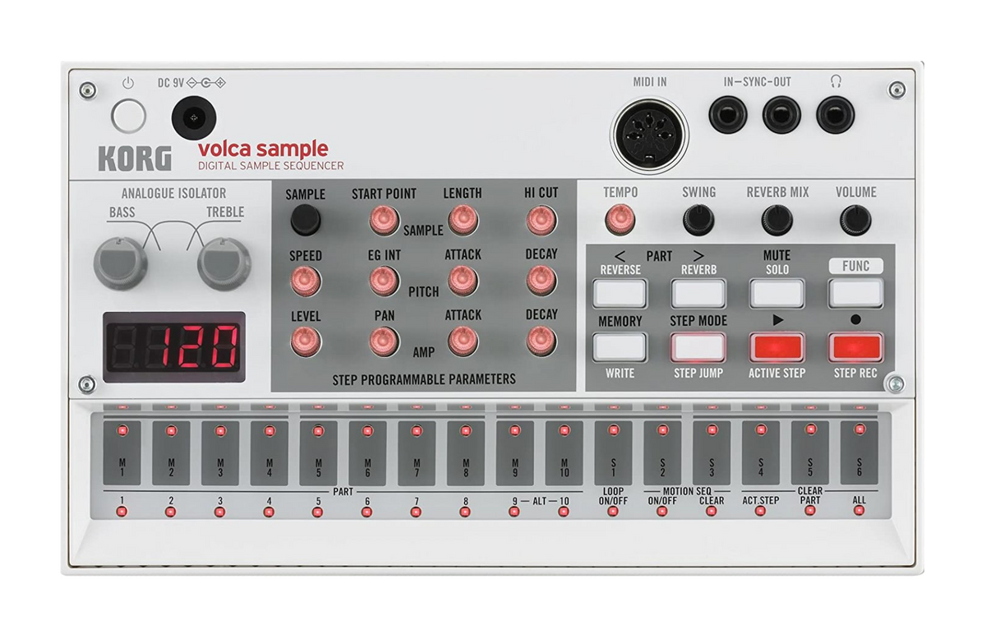986x638 pixels.
Task: Tap the REVERSE / previous part button
Action: (620, 293)
